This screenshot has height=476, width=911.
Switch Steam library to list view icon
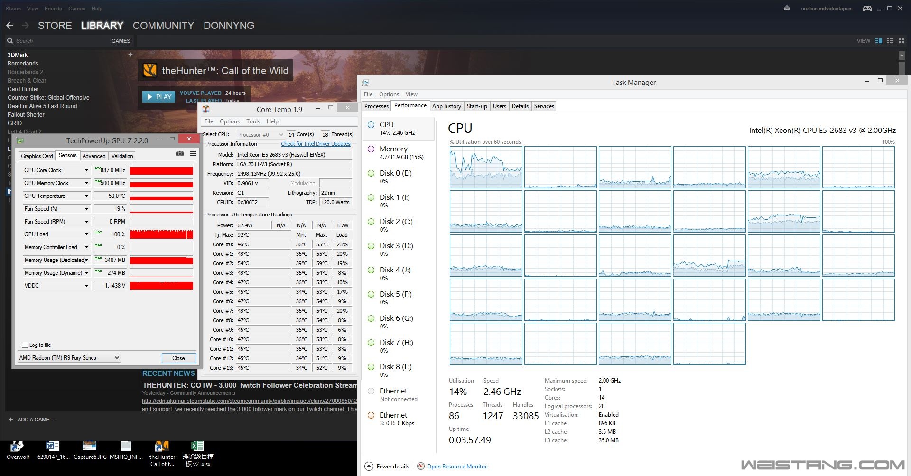click(x=890, y=41)
